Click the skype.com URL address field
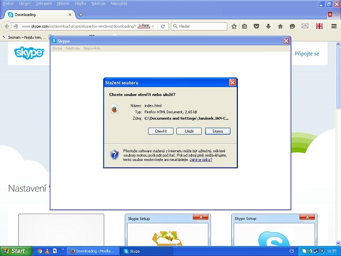This screenshot has height=256, width=341. [x=79, y=26]
